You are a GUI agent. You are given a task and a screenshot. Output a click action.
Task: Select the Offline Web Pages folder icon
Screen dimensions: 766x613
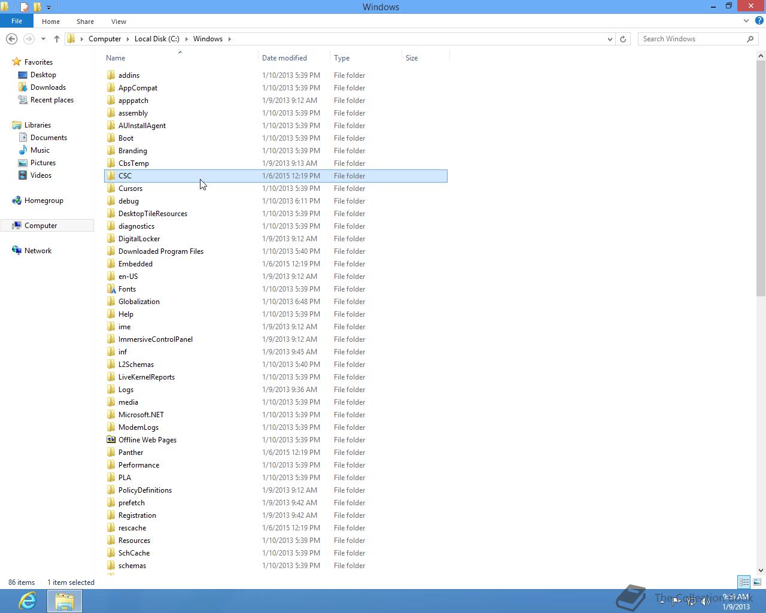pyautogui.click(x=111, y=440)
